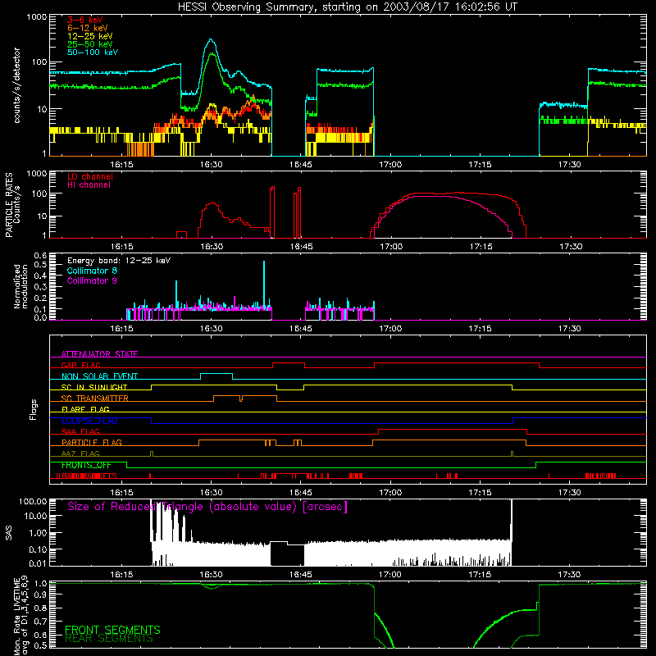Select the FRONT SEGMENTS legend label
The width and height of the screenshot is (656, 656).
click(x=112, y=630)
